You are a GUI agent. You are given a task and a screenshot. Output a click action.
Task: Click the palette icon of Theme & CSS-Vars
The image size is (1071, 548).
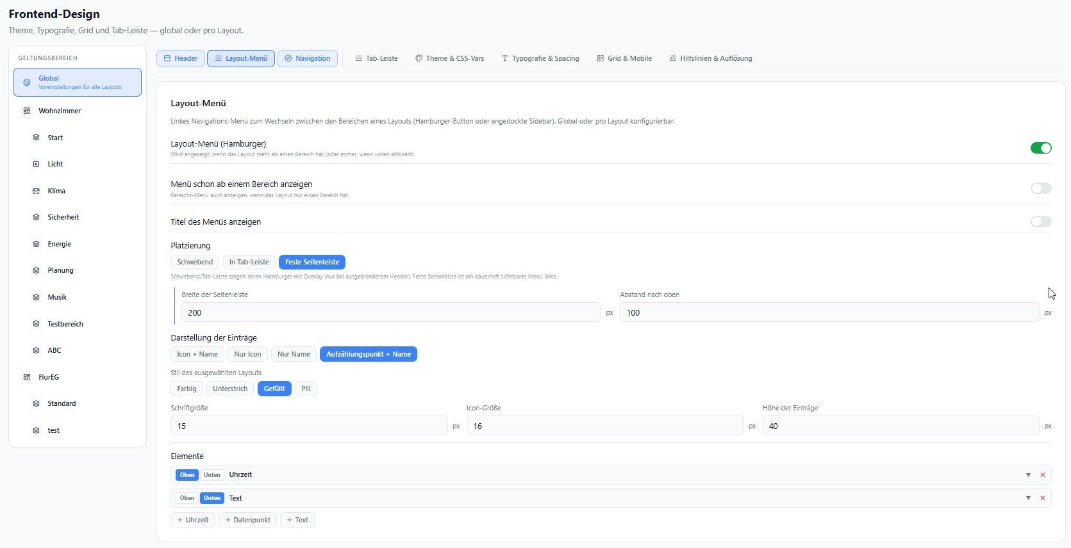[x=419, y=58]
